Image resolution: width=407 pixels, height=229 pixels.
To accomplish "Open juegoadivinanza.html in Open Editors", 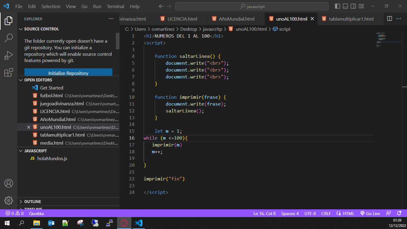I will (x=69, y=104).
